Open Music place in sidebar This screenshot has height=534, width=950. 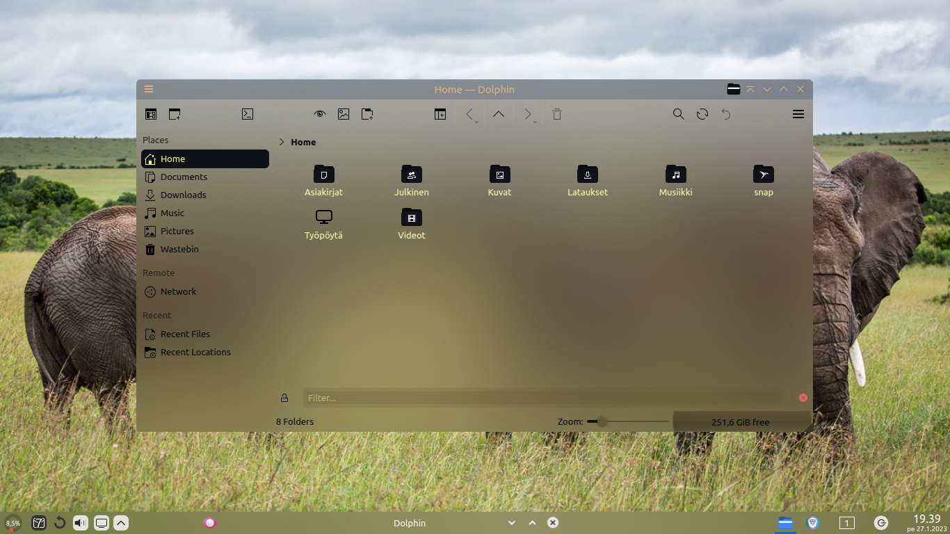pyautogui.click(x=205, y=213)
